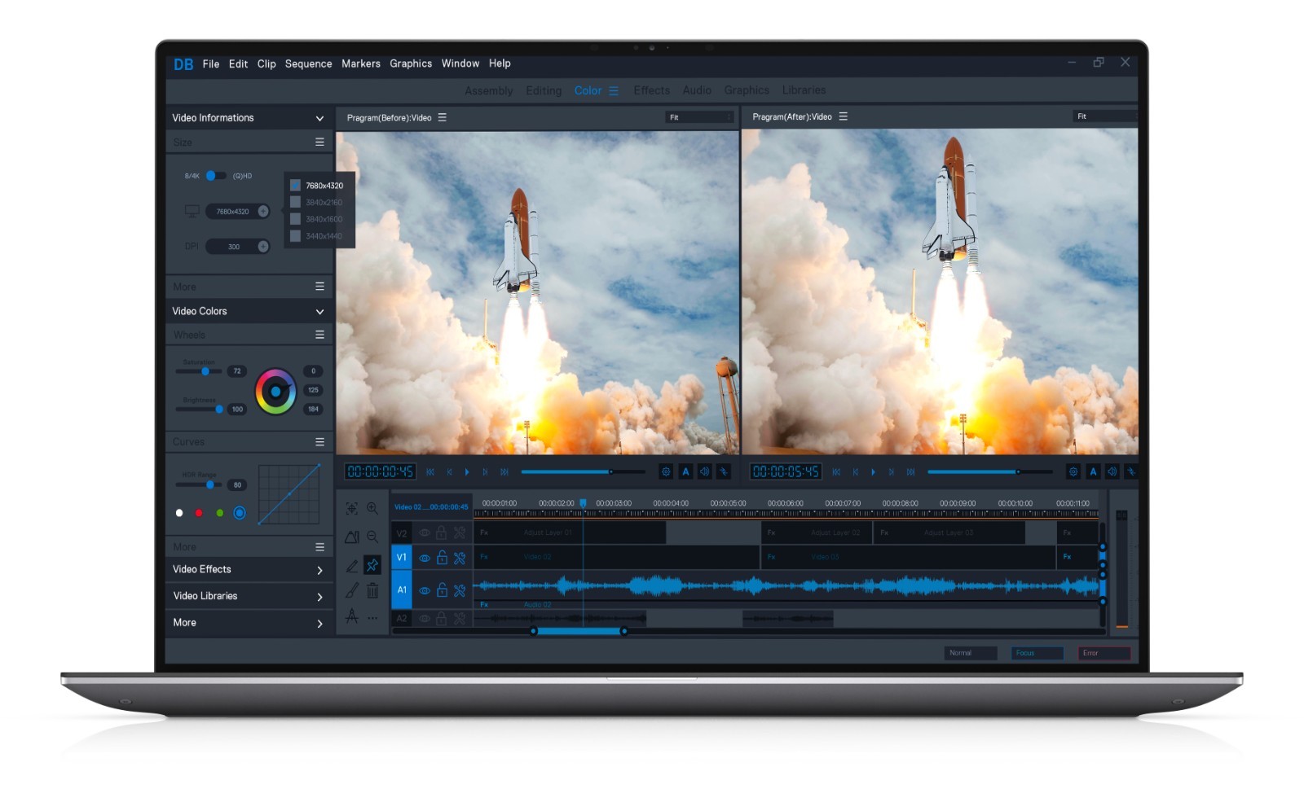Open Fit zoom dropdown in Before panel
This screenshot has width=1304, height=802.
coord(700,117)
